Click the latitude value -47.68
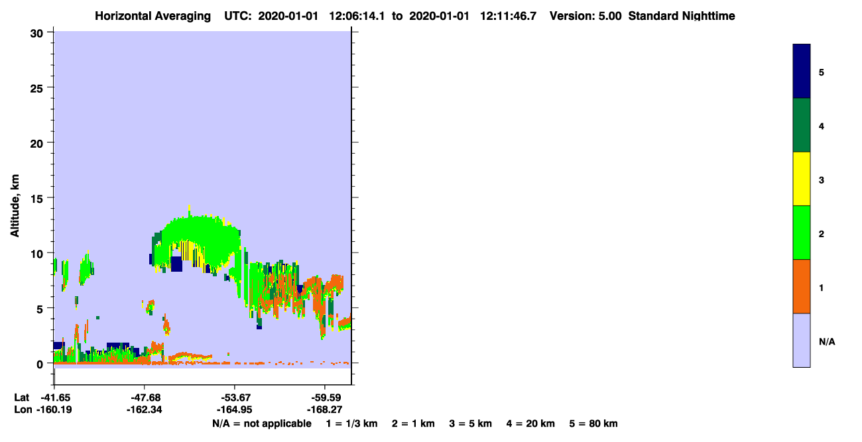Viewport: 862px width, 442px height. point(145,398)
